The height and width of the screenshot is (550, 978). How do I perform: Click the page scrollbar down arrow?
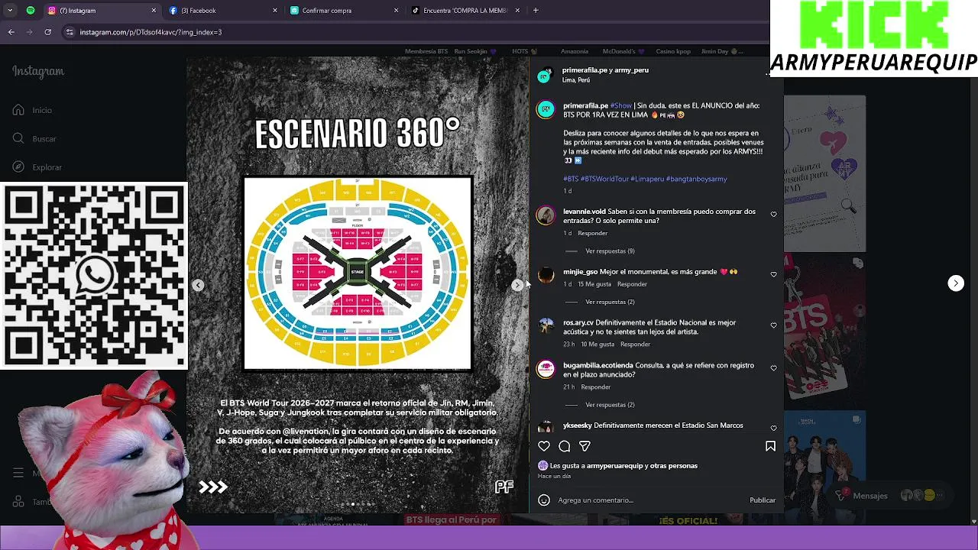pyautogui.click(x=973, y=522)
